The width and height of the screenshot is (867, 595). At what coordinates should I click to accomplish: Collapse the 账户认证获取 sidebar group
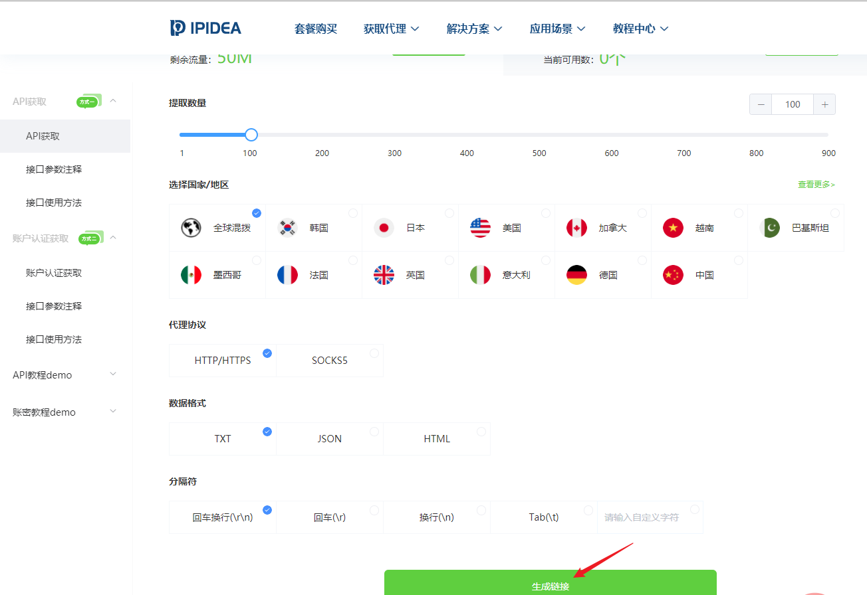[113, 238]
